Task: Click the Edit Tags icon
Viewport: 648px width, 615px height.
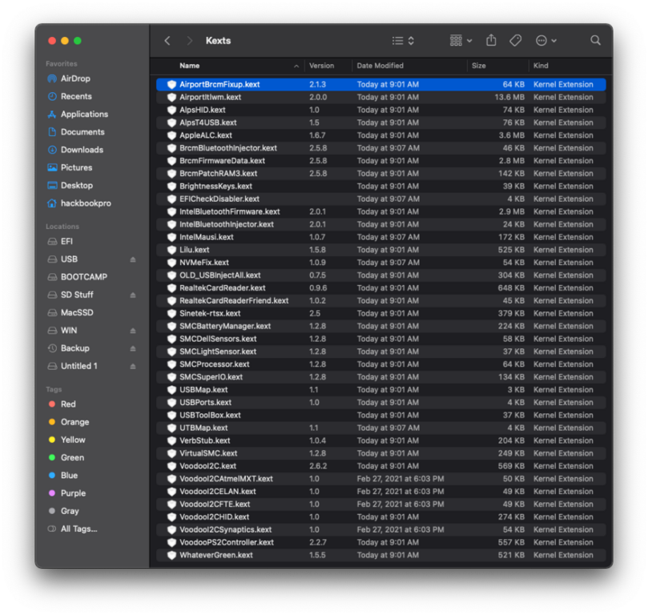Action: (x=516, y=40)
